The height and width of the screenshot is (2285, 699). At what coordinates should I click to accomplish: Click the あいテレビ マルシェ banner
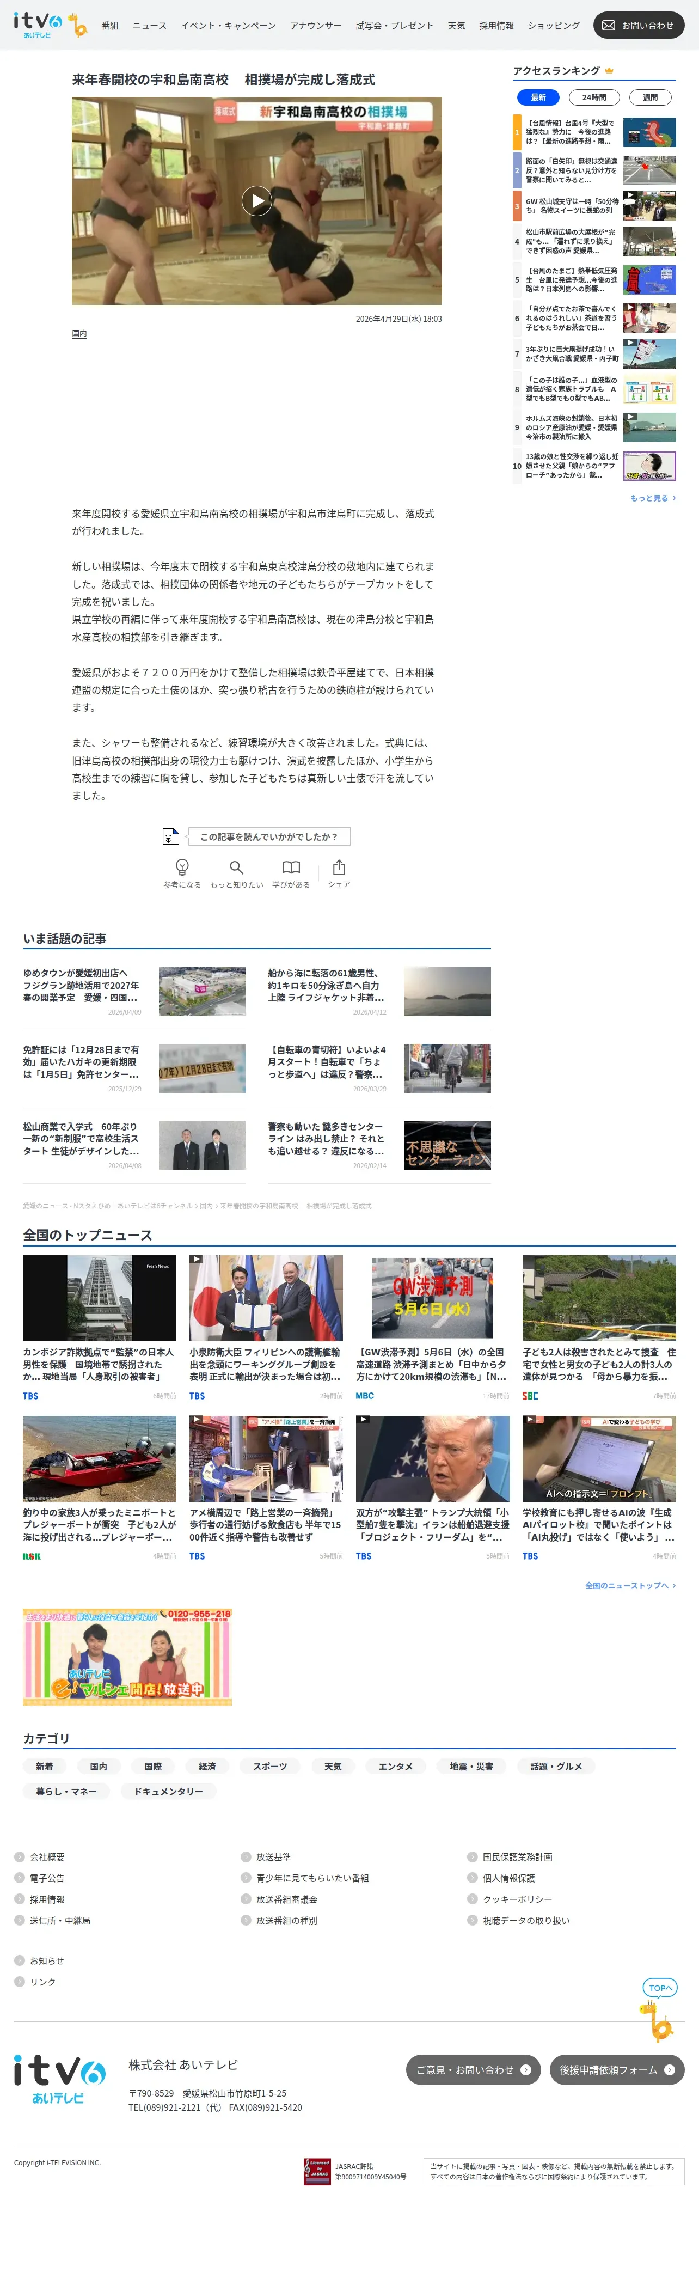(x=127, y=1657)
